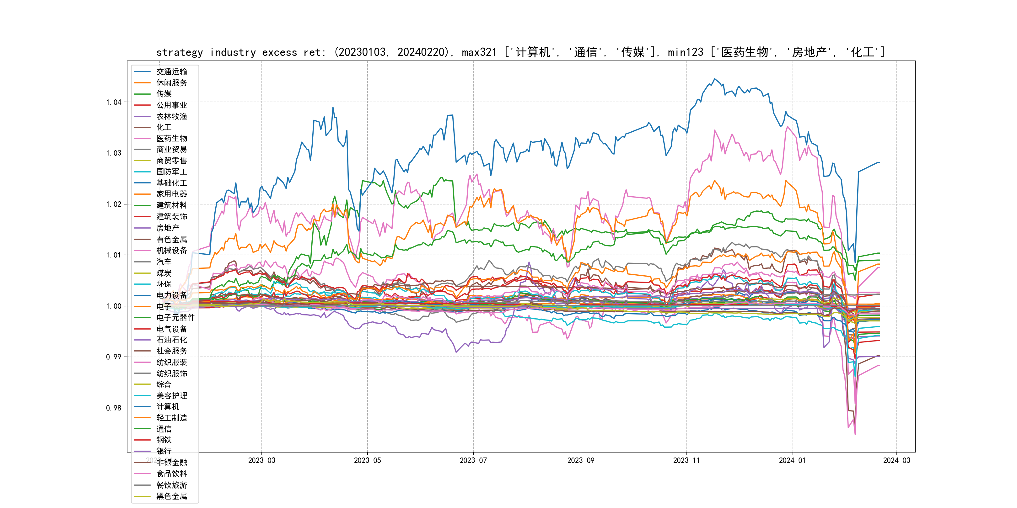Select the 非银金融 legend entry
This screenshot has height=508, width=1017.
pyautogui.click(x=171, y=462)
